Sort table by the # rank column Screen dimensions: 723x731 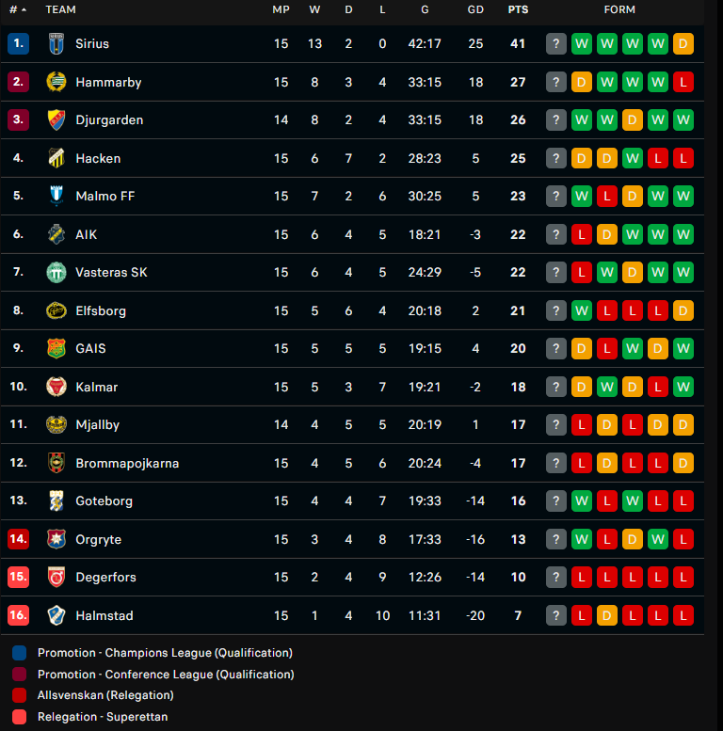click(18, 9)
